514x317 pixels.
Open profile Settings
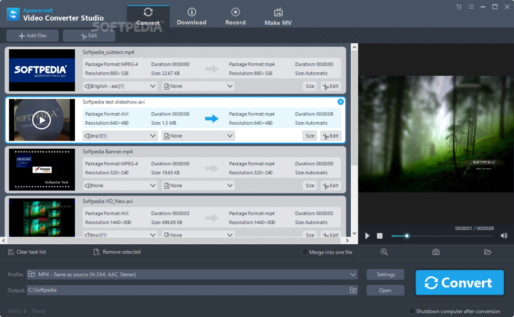point(385,274)
